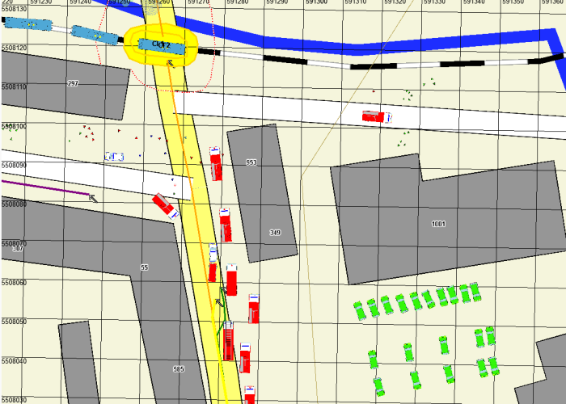The width and height of the screenshot is (566, 404).
Task: Select the farthest-right fire truck in the convoy
Action: coord(254,309)
